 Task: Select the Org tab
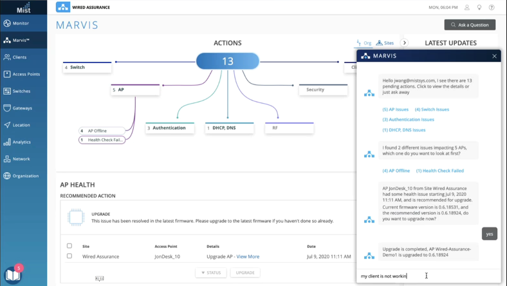364,43
